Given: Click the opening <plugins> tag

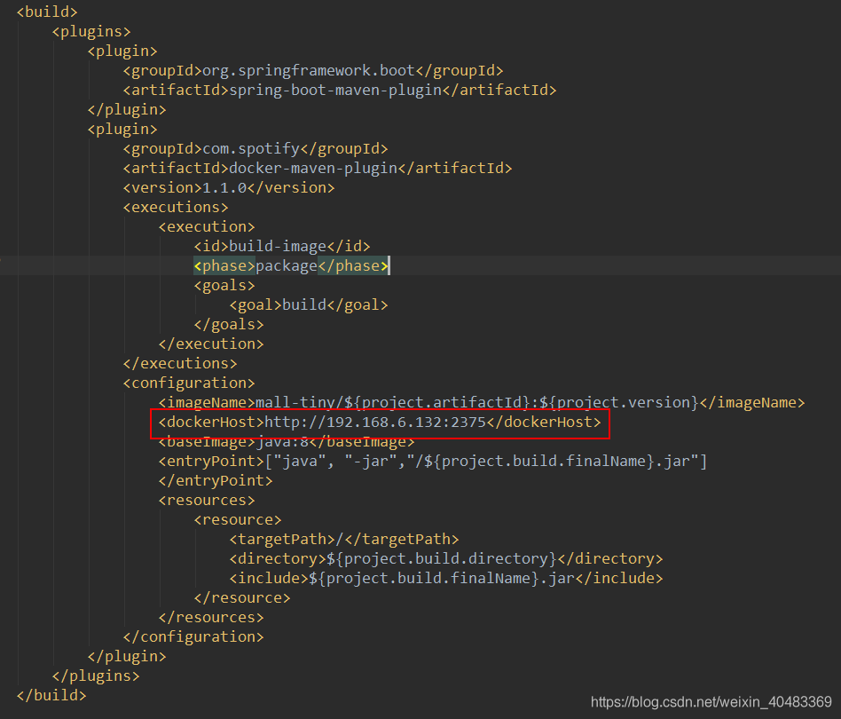Looking at the screenshot, I should click(91, 32).
